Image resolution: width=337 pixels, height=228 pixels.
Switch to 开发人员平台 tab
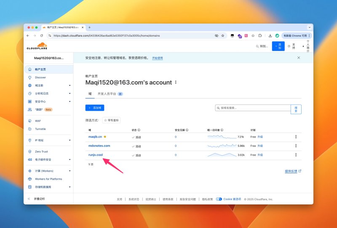[x=110, y=94]
